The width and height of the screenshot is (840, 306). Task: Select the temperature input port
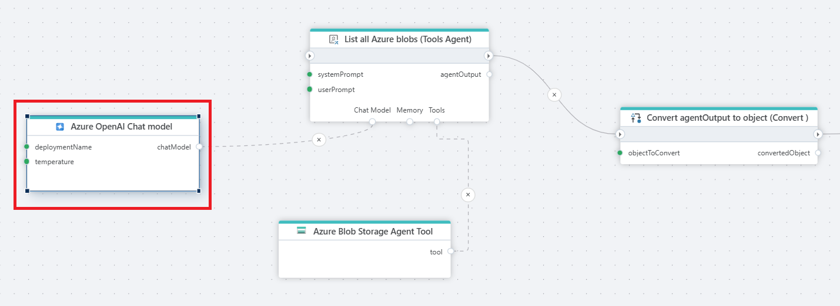[27, 161]
